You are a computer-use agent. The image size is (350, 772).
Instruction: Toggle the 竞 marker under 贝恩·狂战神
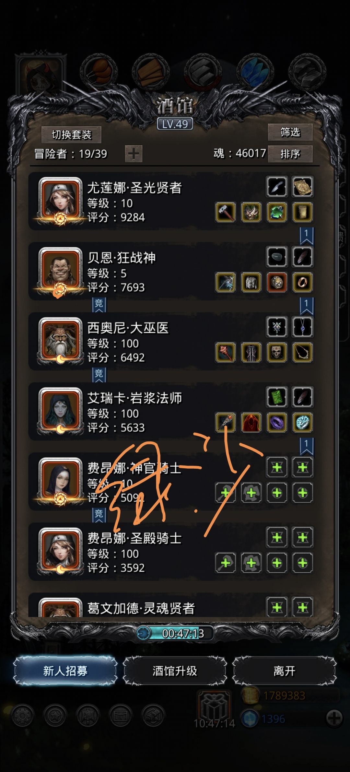(x=99, y=305)
